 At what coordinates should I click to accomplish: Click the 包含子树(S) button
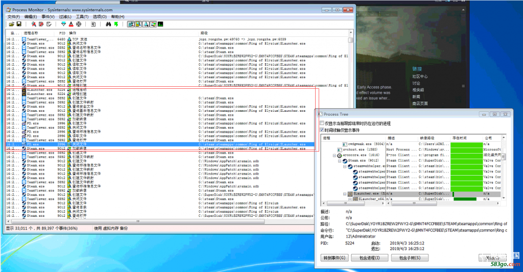pos(410,258)
